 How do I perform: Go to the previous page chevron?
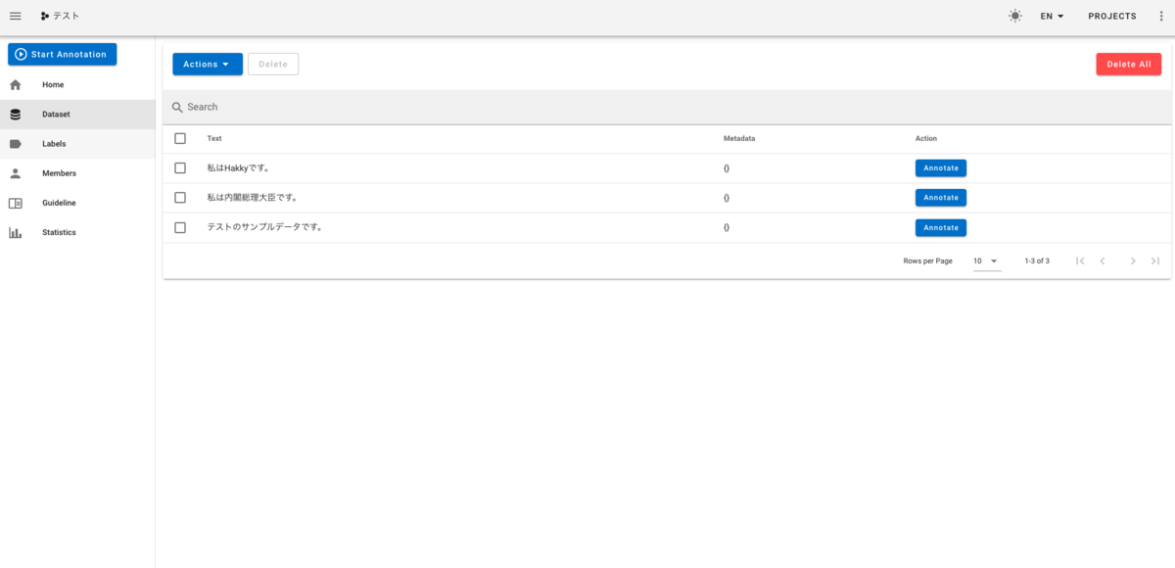click(1103, 260)
